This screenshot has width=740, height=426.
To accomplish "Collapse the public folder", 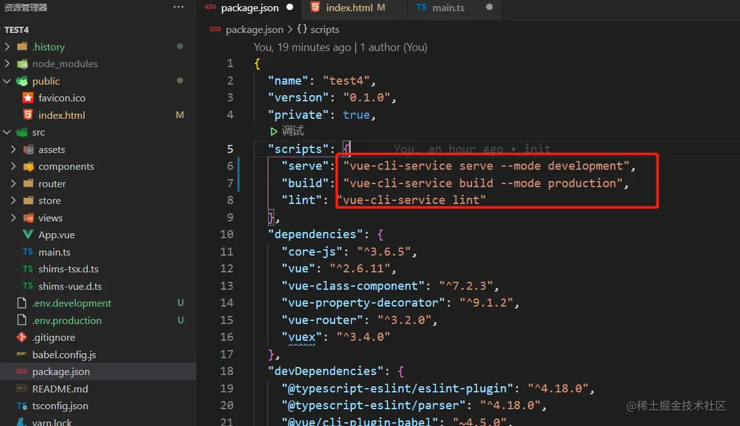I will pos(7,81).
